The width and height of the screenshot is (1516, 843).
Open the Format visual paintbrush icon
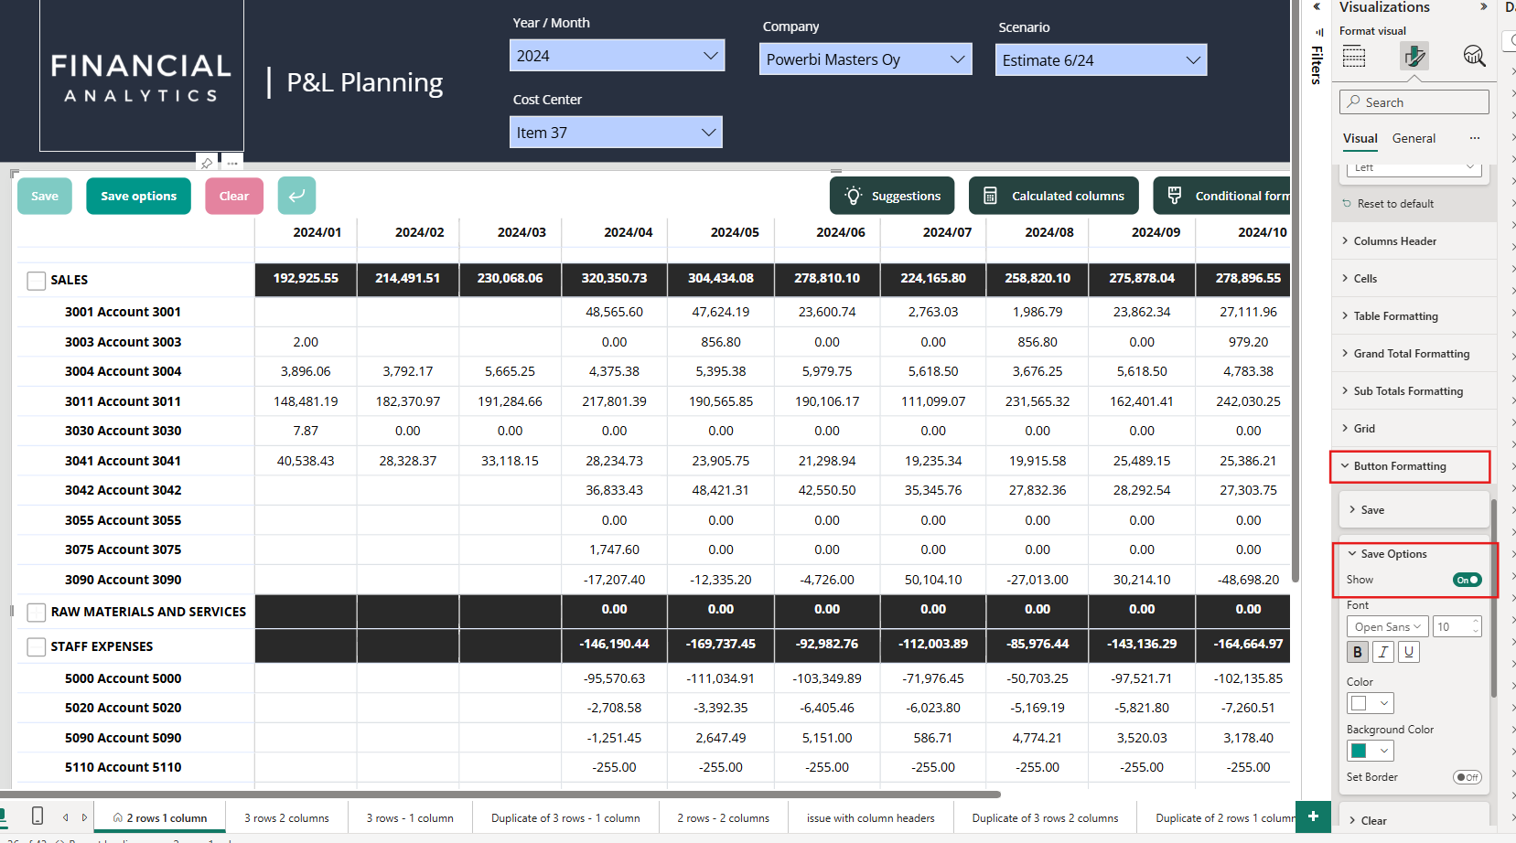(x=1414, y=57)
